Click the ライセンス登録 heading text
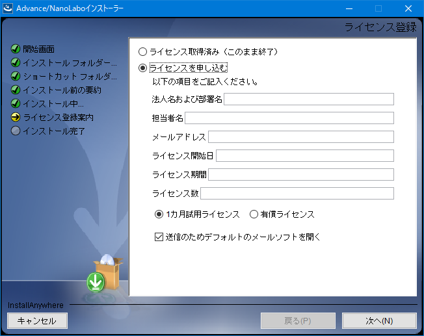Image resolution: width=424 pixels, height=336 pixels. pyautogui.click(x=380, y=27)
